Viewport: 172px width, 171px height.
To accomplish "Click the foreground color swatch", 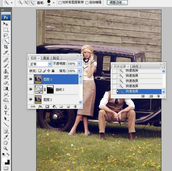I will coord(4,160).
